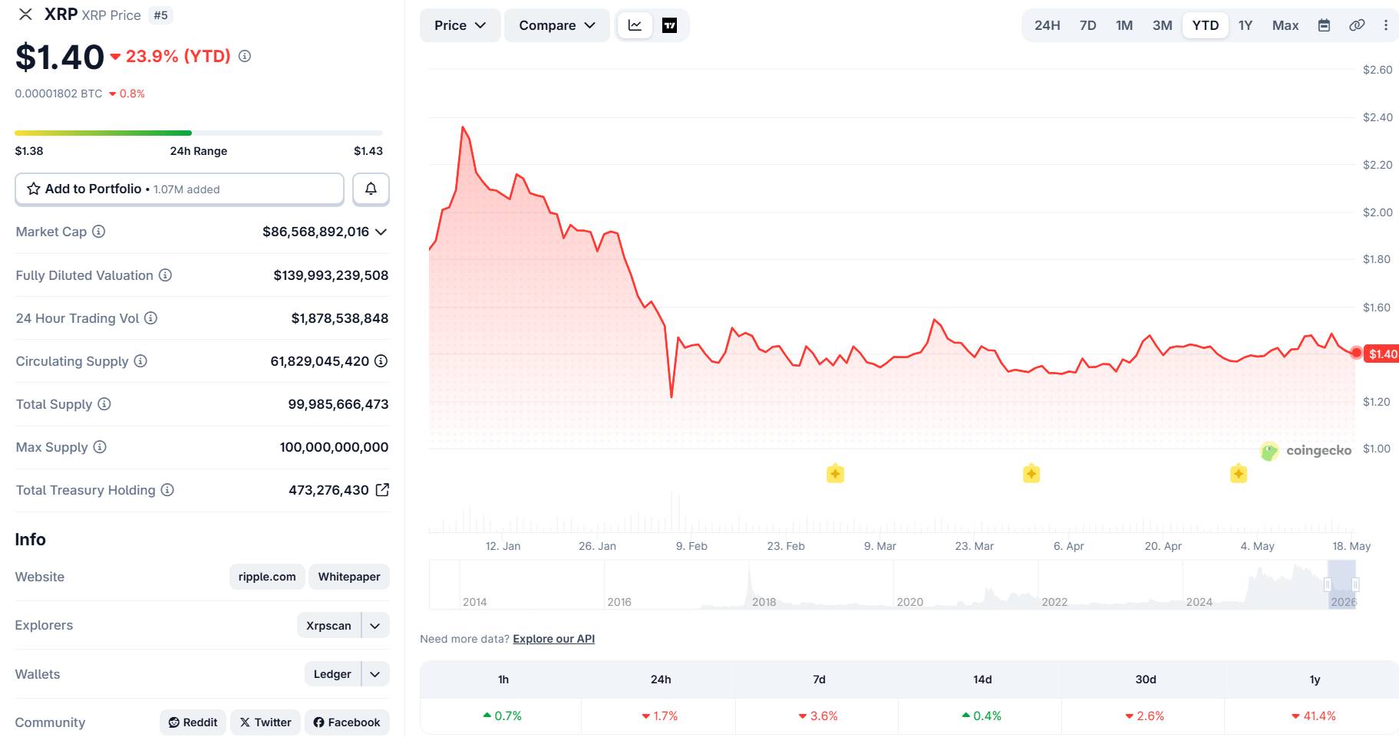
Task: Click Explore our API link
Action: click(x=554, y=639)
